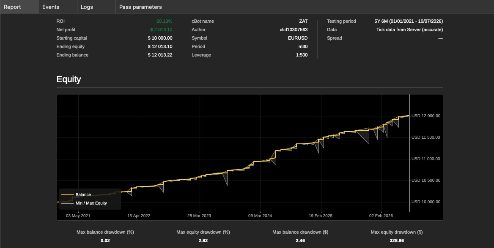Click the cBot name value ZAT
The image size is (494, 248).
(303, 22)
